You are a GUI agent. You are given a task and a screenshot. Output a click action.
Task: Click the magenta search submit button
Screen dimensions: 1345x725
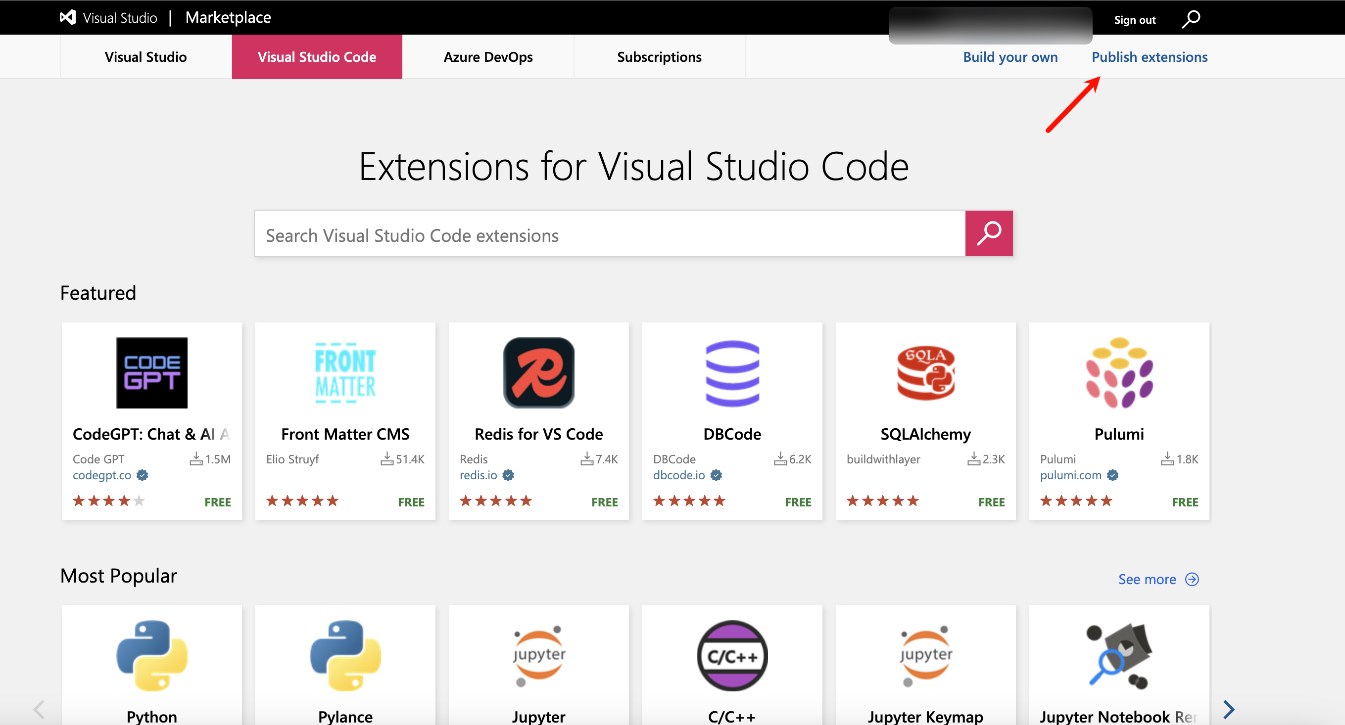click(x=989, y=233)
